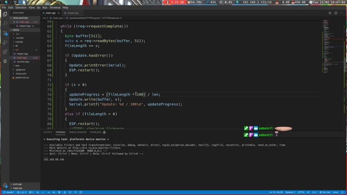
Task: Click the handleUpdate breadcrumb segment
Action: (94, 18)
